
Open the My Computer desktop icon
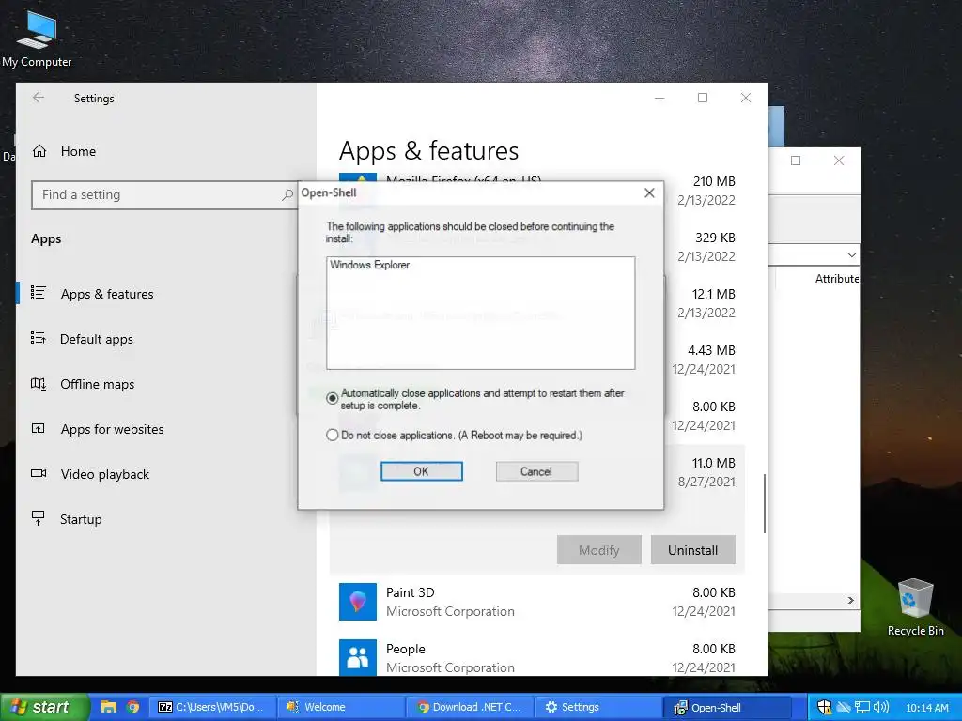[x=37, y=38]
